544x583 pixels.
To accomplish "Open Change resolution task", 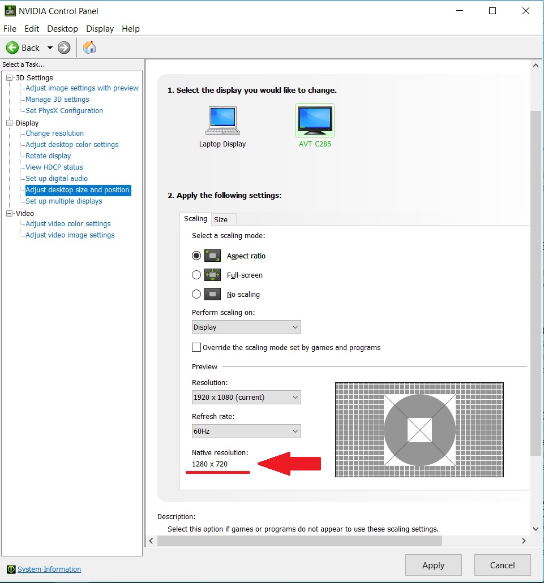I will click(54, 133).
